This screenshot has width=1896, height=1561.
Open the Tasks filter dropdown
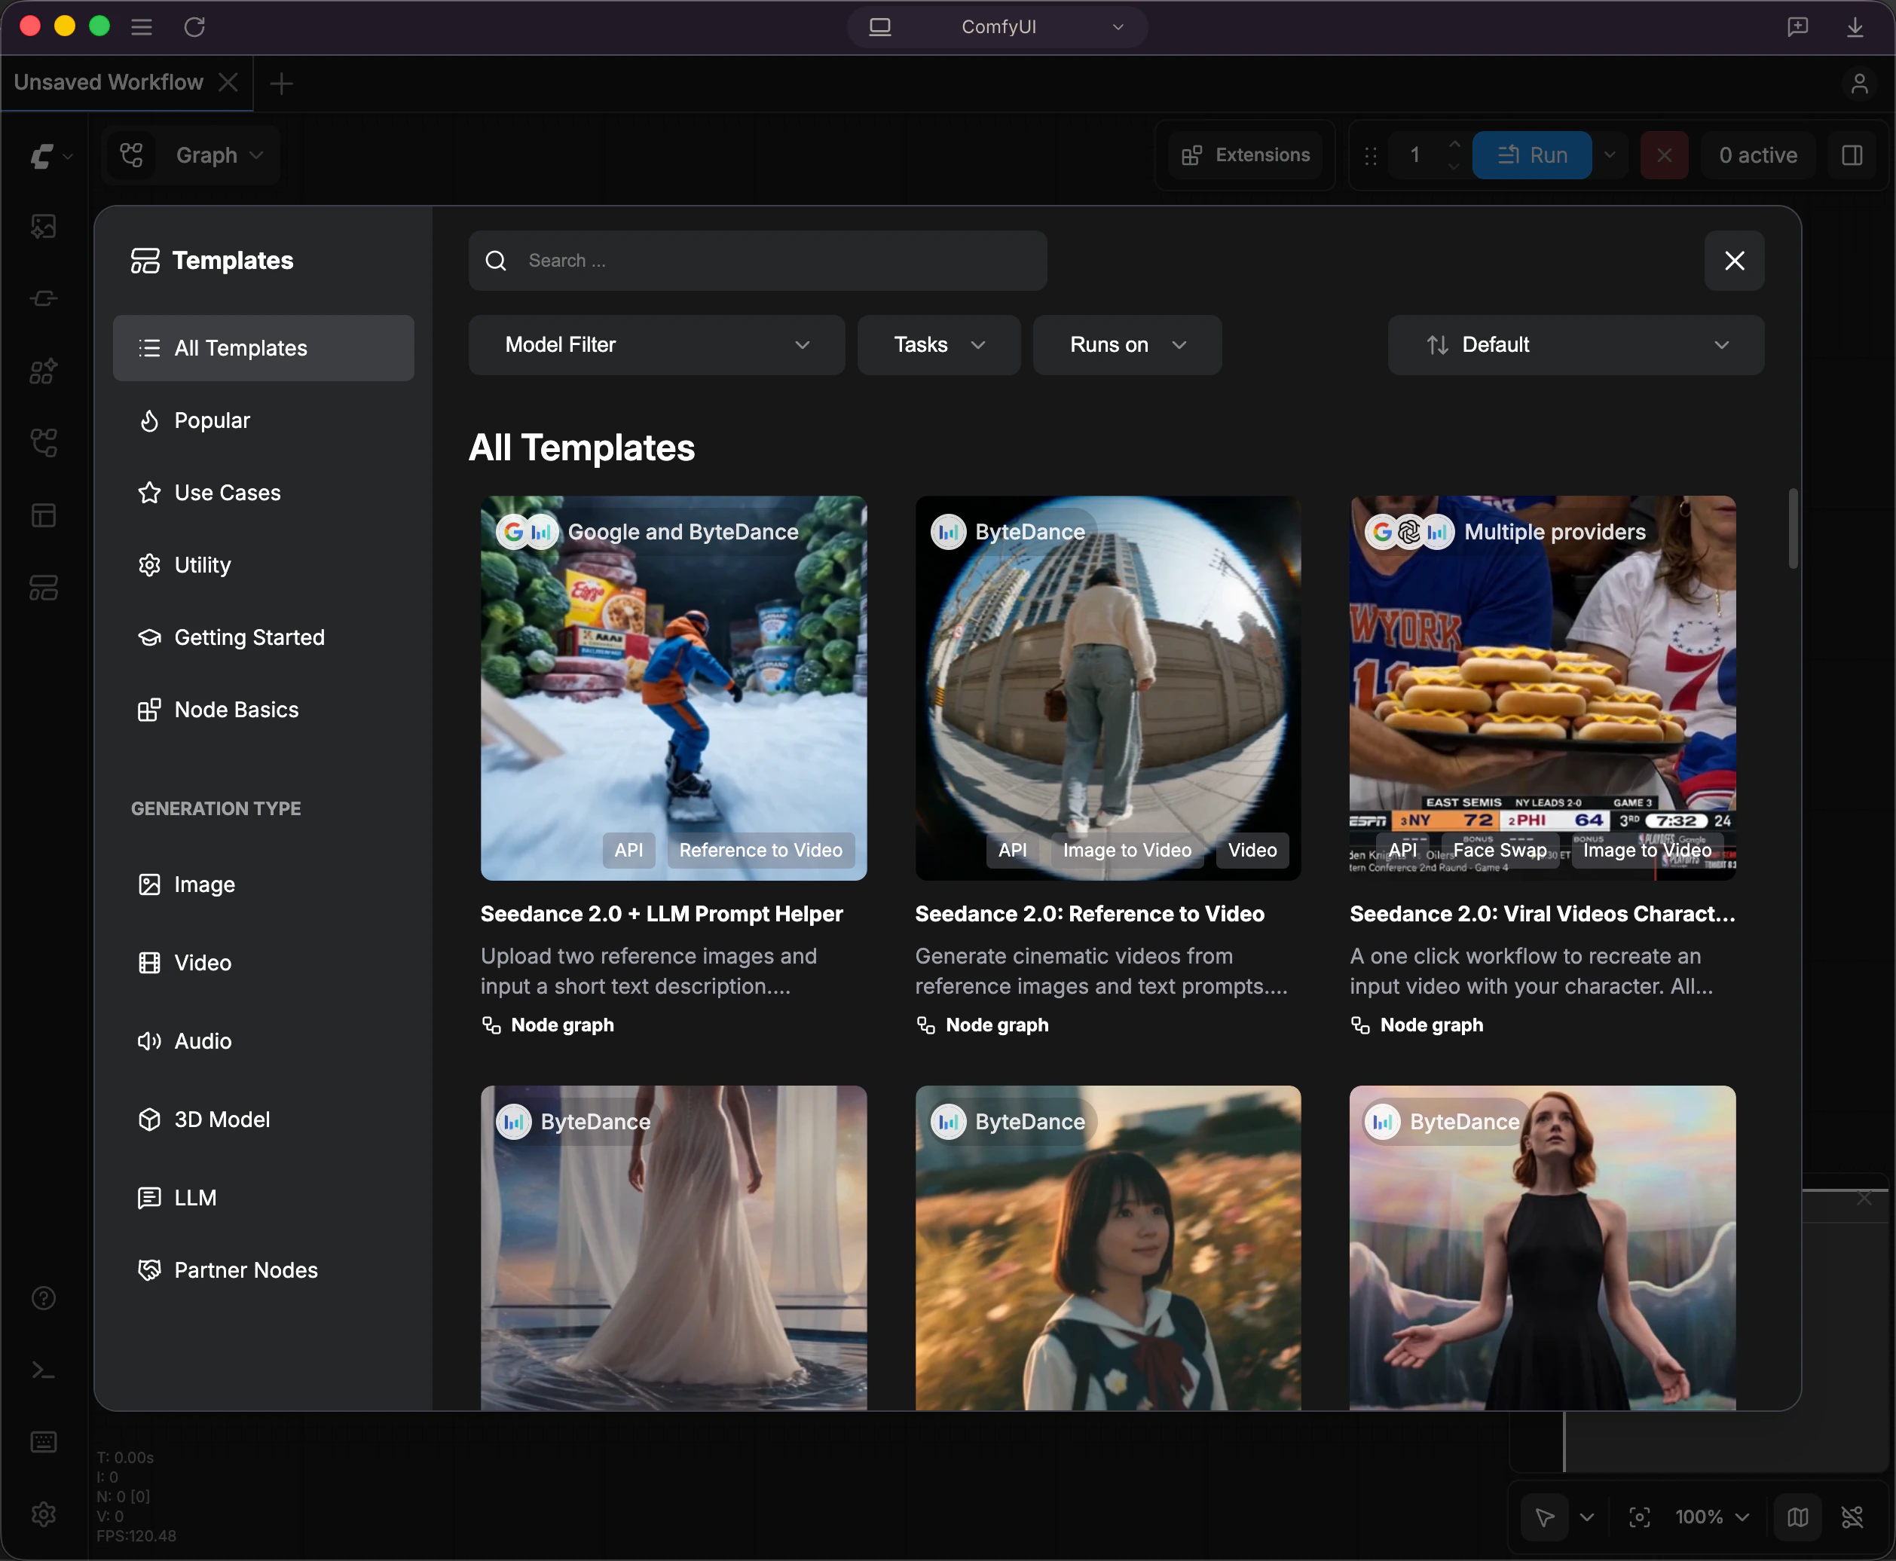click(x=938, y=344)
